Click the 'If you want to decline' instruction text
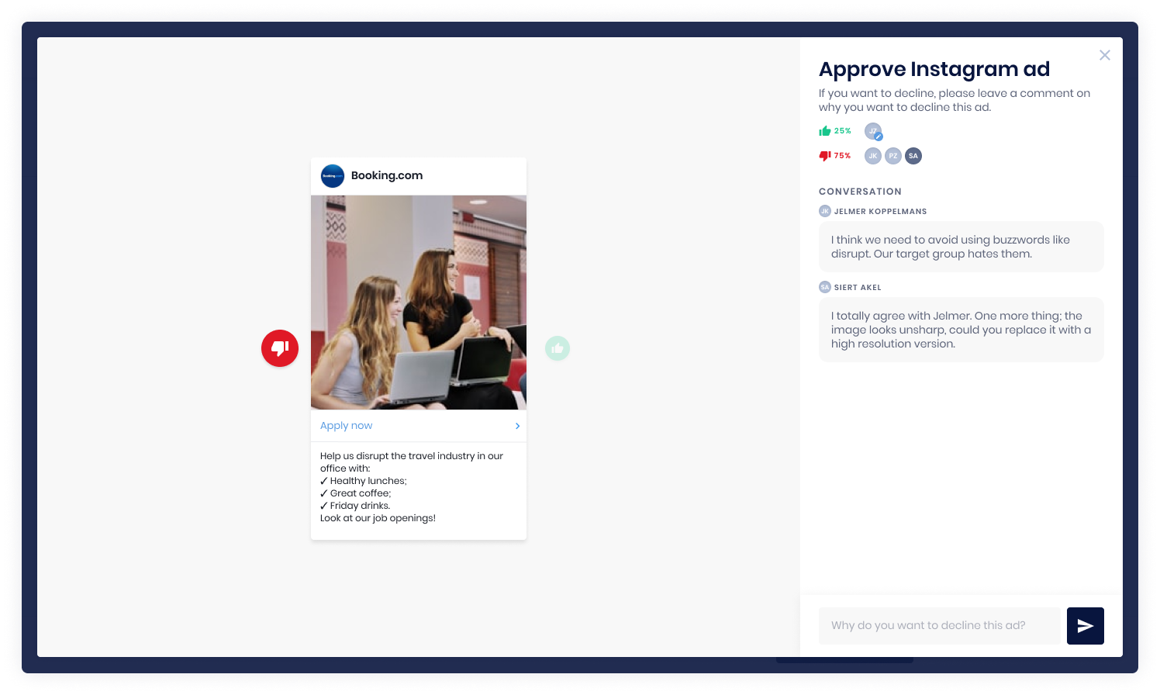This screenshot has height=695, width=1160. (x=955, y=100)
